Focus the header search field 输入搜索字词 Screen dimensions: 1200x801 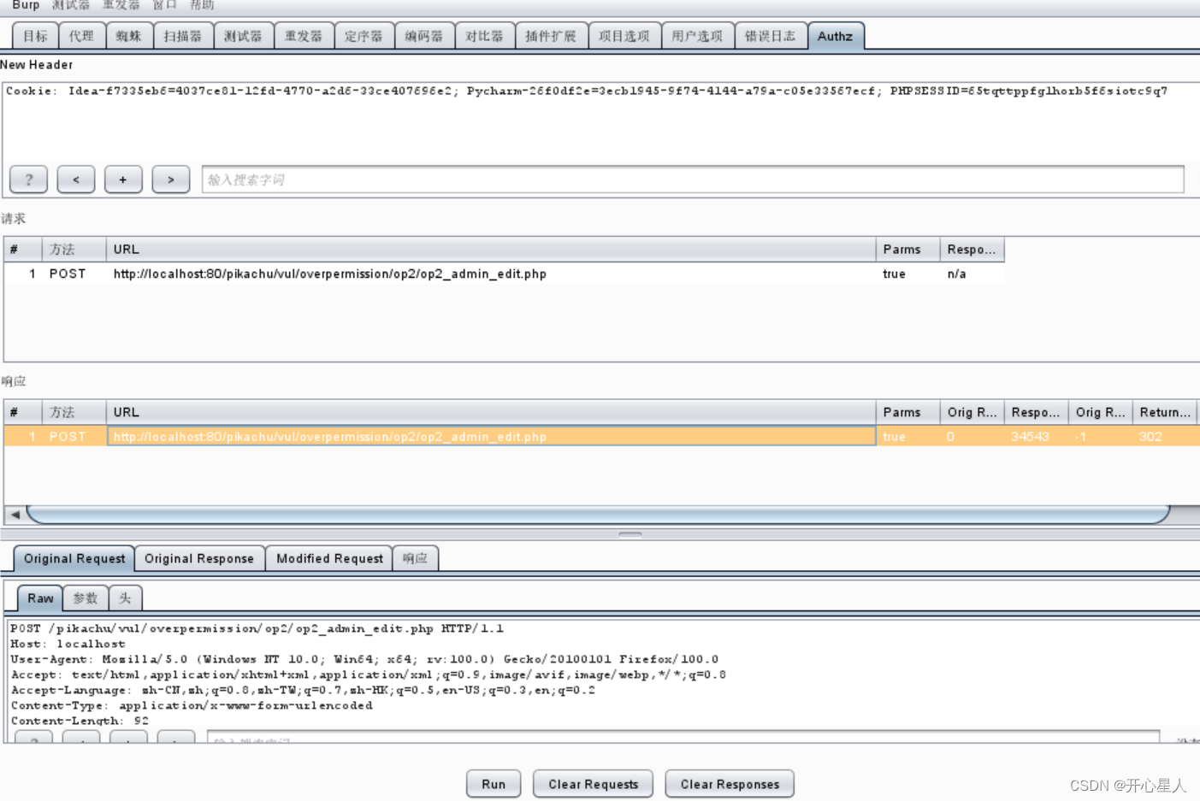(693, 180)
